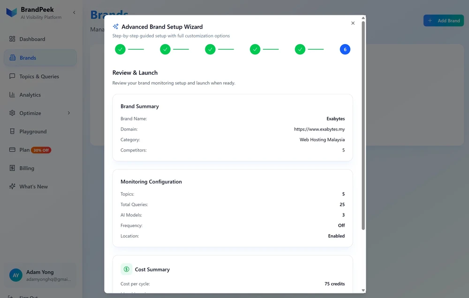Image resolution: width=469 pixels, height=298 pixels.
Task: Click the Exabytes brand name value
Action: (336, 119)
